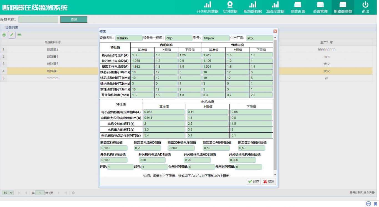The image size is (379, 207).
Task: Click the 分闸时间增量 input field
Action: coord(249,167)
